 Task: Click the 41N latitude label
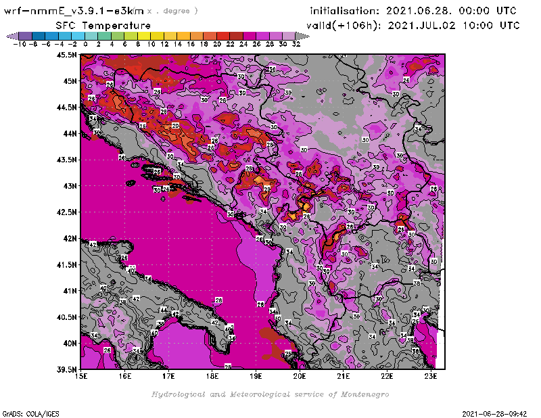(x=70, y=291)
